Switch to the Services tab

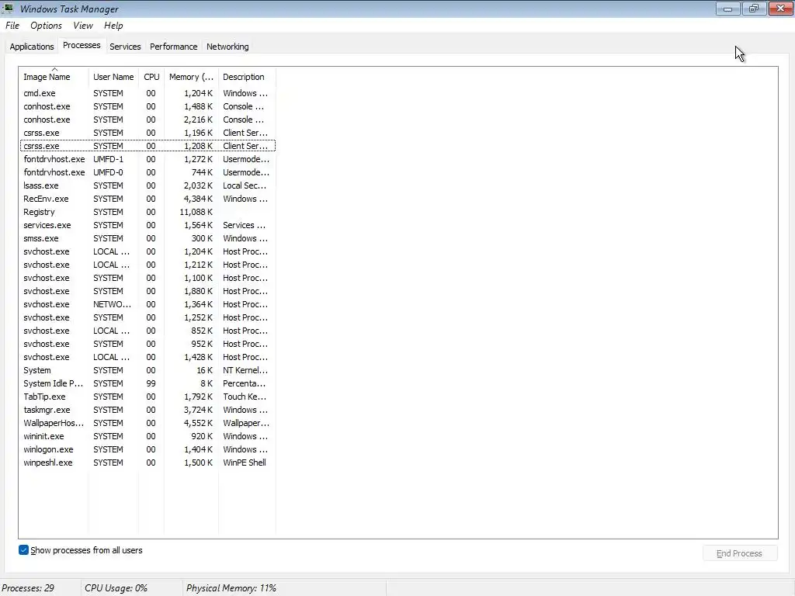coord(125,47)
